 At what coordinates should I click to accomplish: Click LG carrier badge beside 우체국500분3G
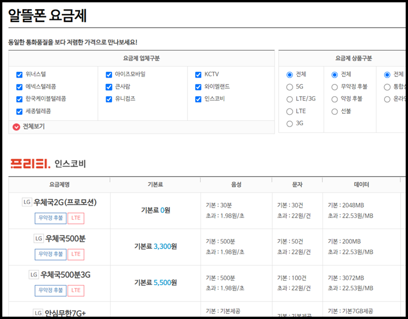[34, 275]
